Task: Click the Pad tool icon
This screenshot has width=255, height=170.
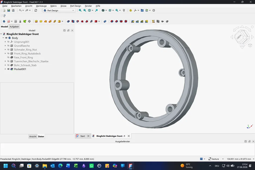Action: click(36, 21)
